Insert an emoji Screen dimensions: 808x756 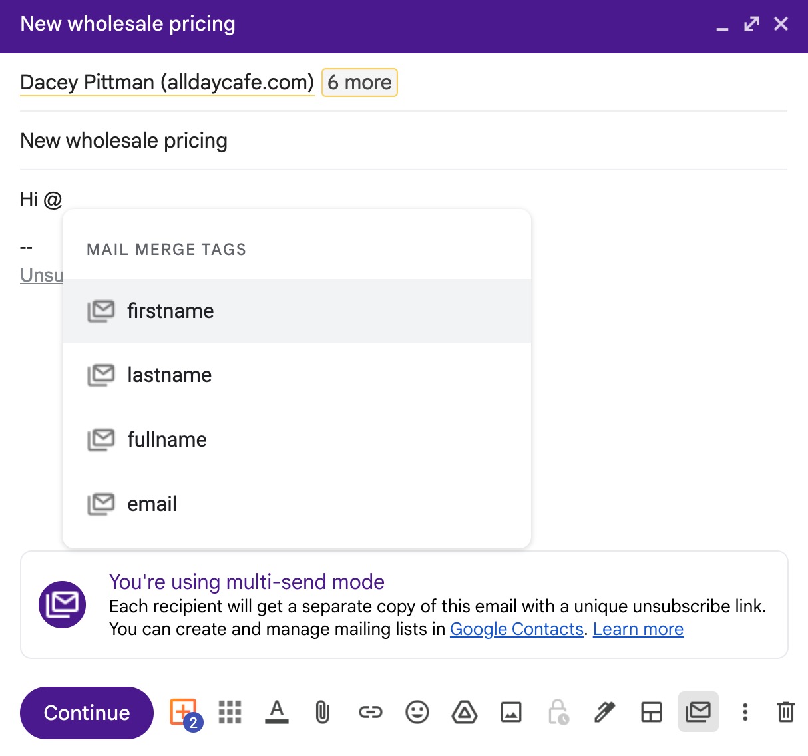point(417,712)
